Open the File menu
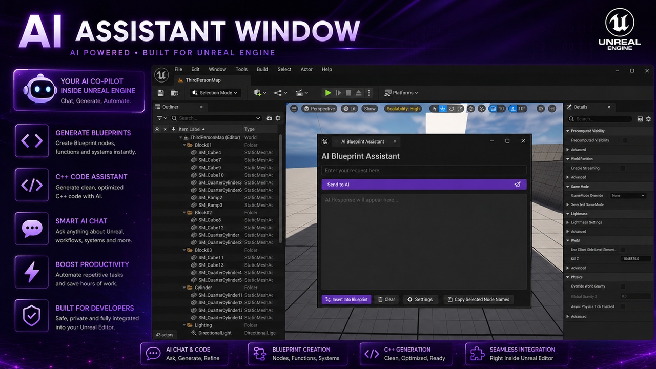 178,69
